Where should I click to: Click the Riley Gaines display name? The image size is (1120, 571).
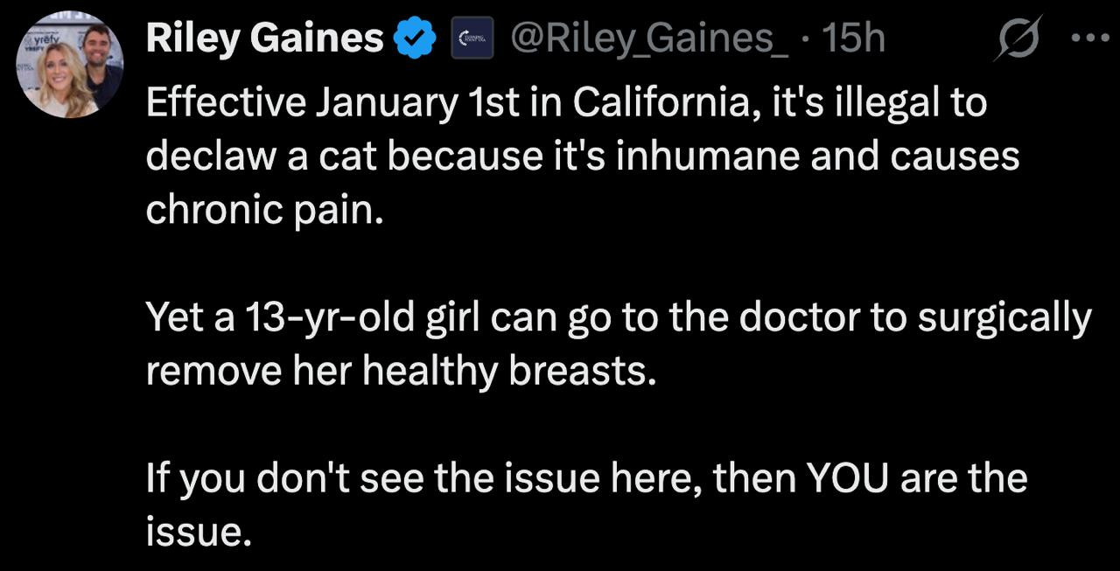(264, 39)
